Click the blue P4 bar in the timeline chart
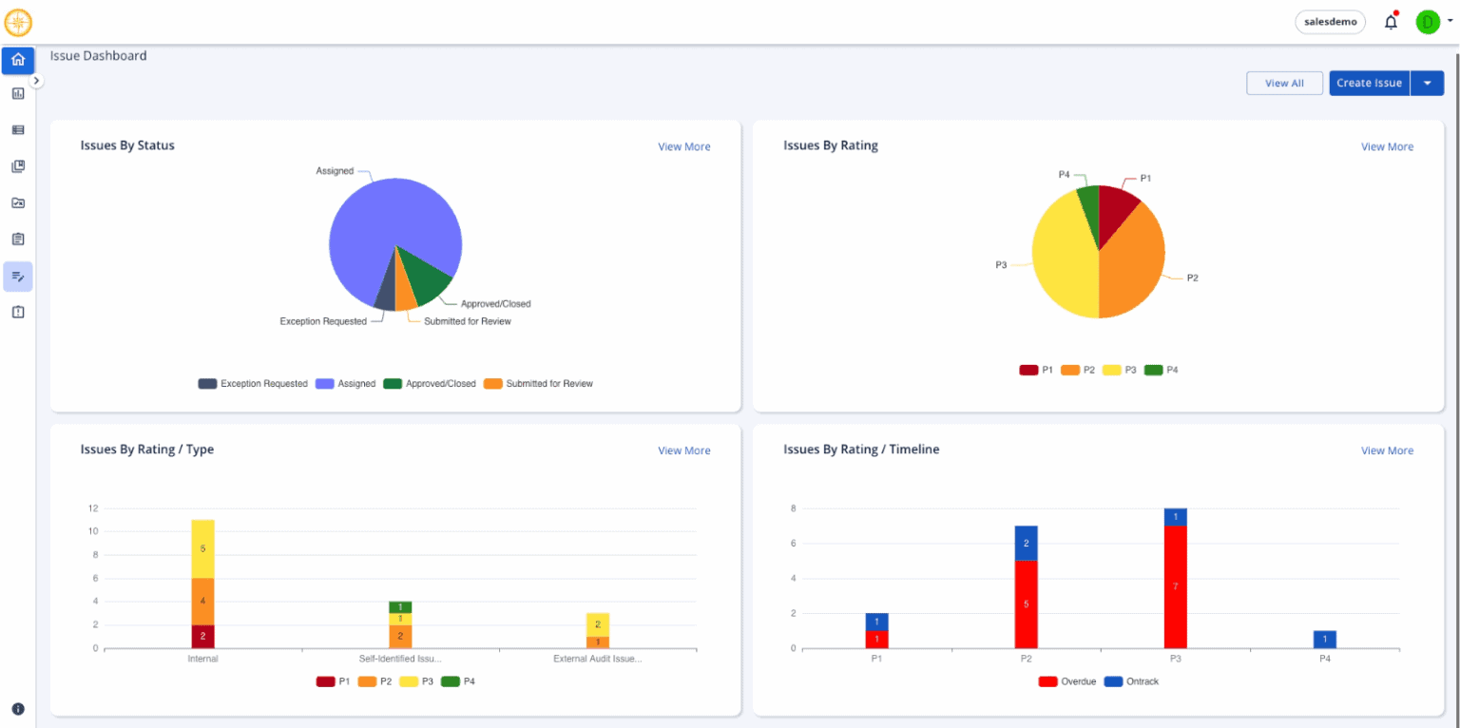This screenshot has width=1460, height=728. point(1324,640)
